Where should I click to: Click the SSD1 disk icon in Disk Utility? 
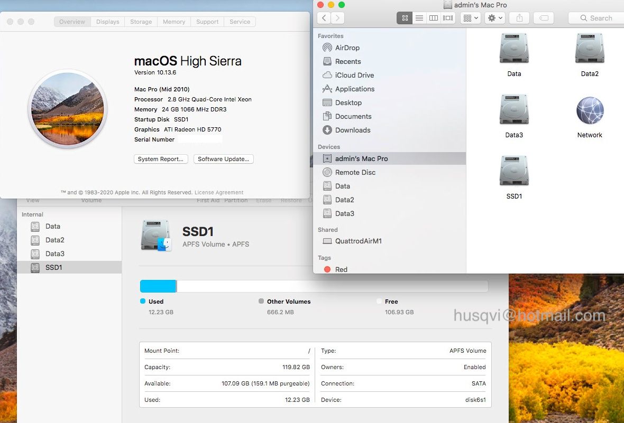coord(156,236)
